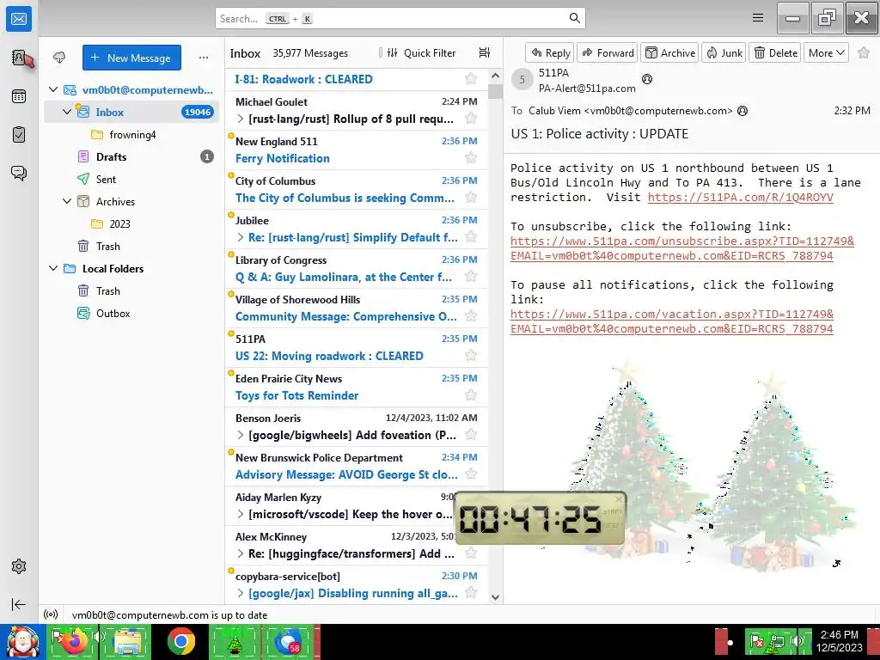Open Firefox from the taskbar

(x=74, y=641)
